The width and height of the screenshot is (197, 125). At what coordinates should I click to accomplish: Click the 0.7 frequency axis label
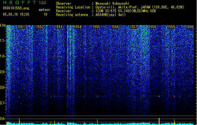pyautogui.click(x=3, y=103)
